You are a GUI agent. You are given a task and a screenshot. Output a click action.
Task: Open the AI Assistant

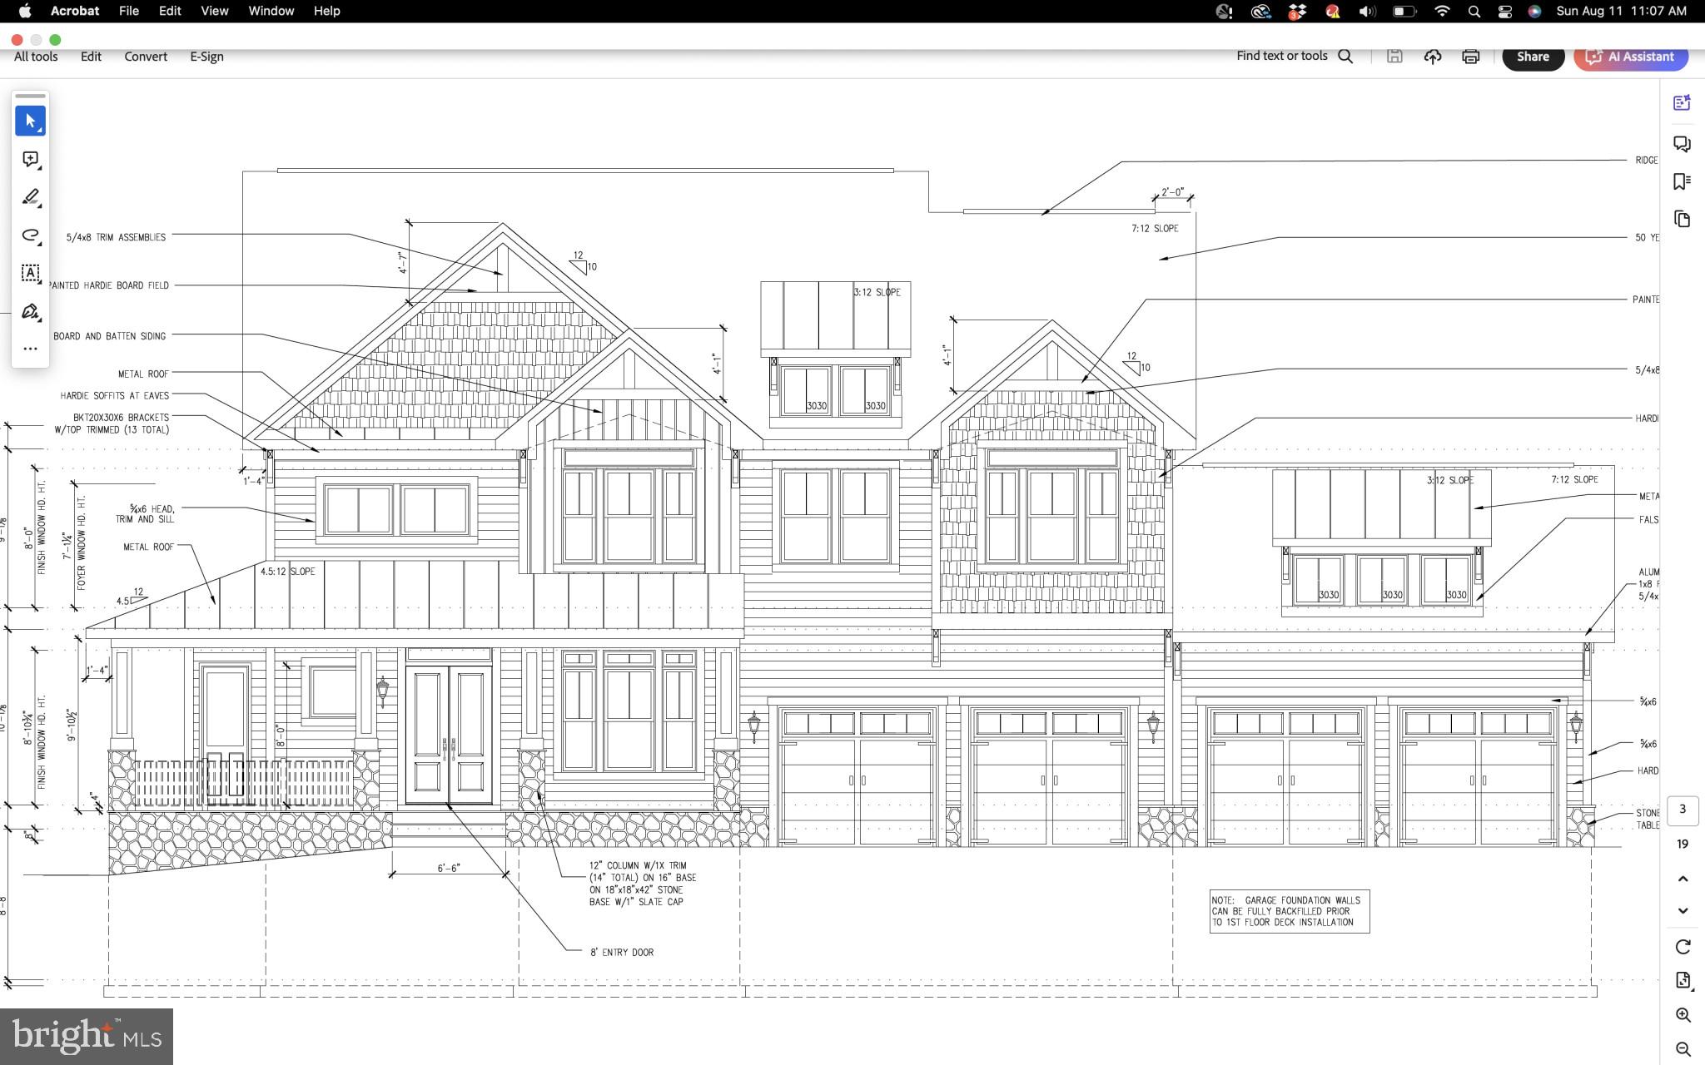tap(1630, 57)
